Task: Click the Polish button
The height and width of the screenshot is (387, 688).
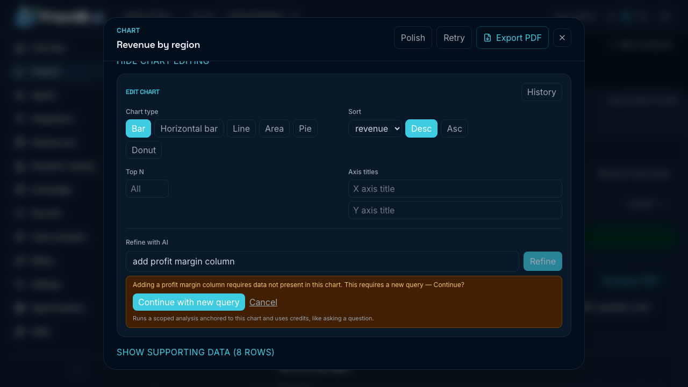Action: pos(413,38)
